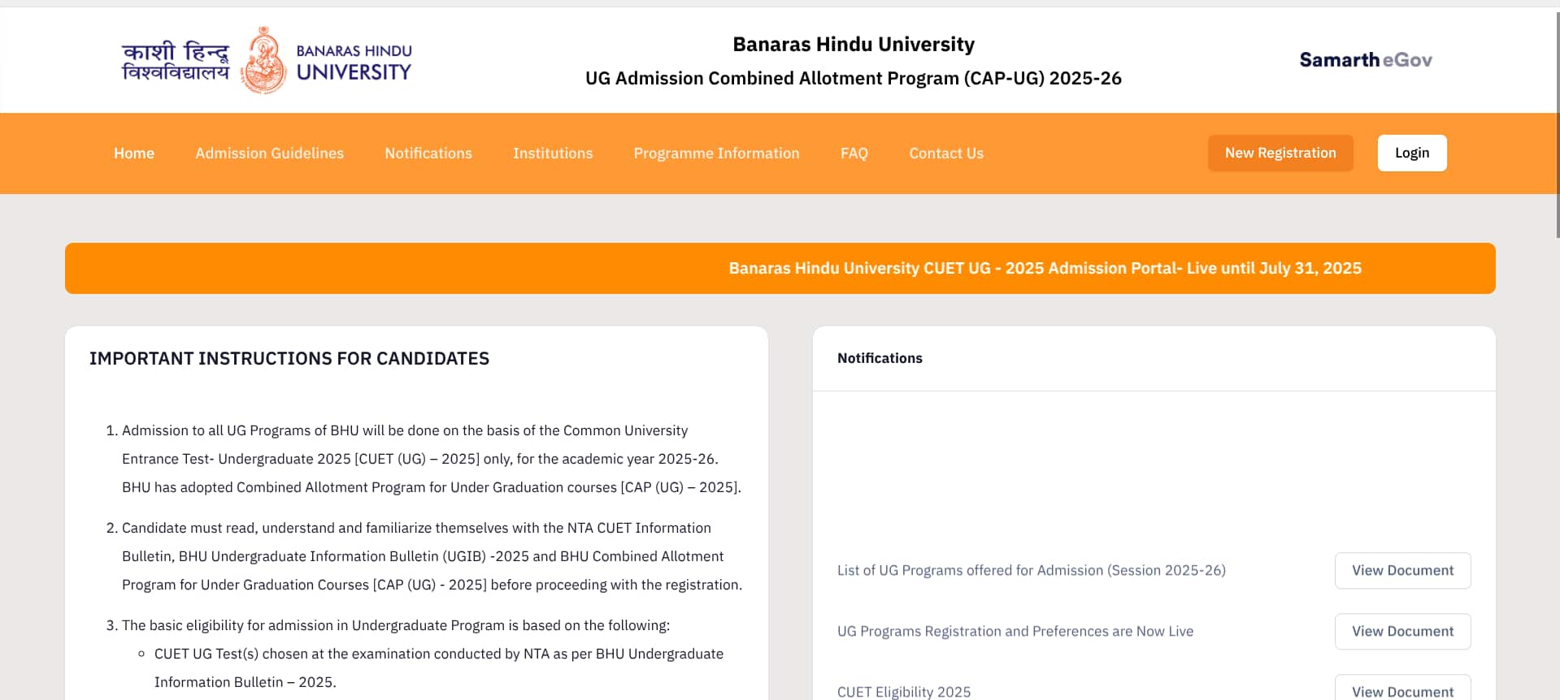Click instruction 3 about basic eligibility for admission
This screenshot has height=700, width=1560.
(x=396, y=625)
